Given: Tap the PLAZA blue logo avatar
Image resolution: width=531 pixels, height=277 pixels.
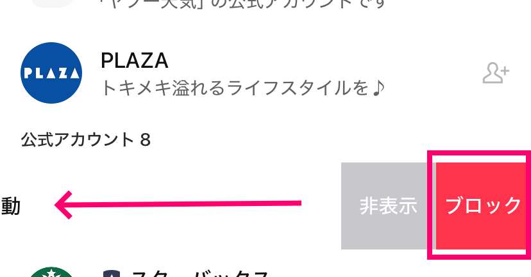Looking at the screenshot, I should pos(51,72).
